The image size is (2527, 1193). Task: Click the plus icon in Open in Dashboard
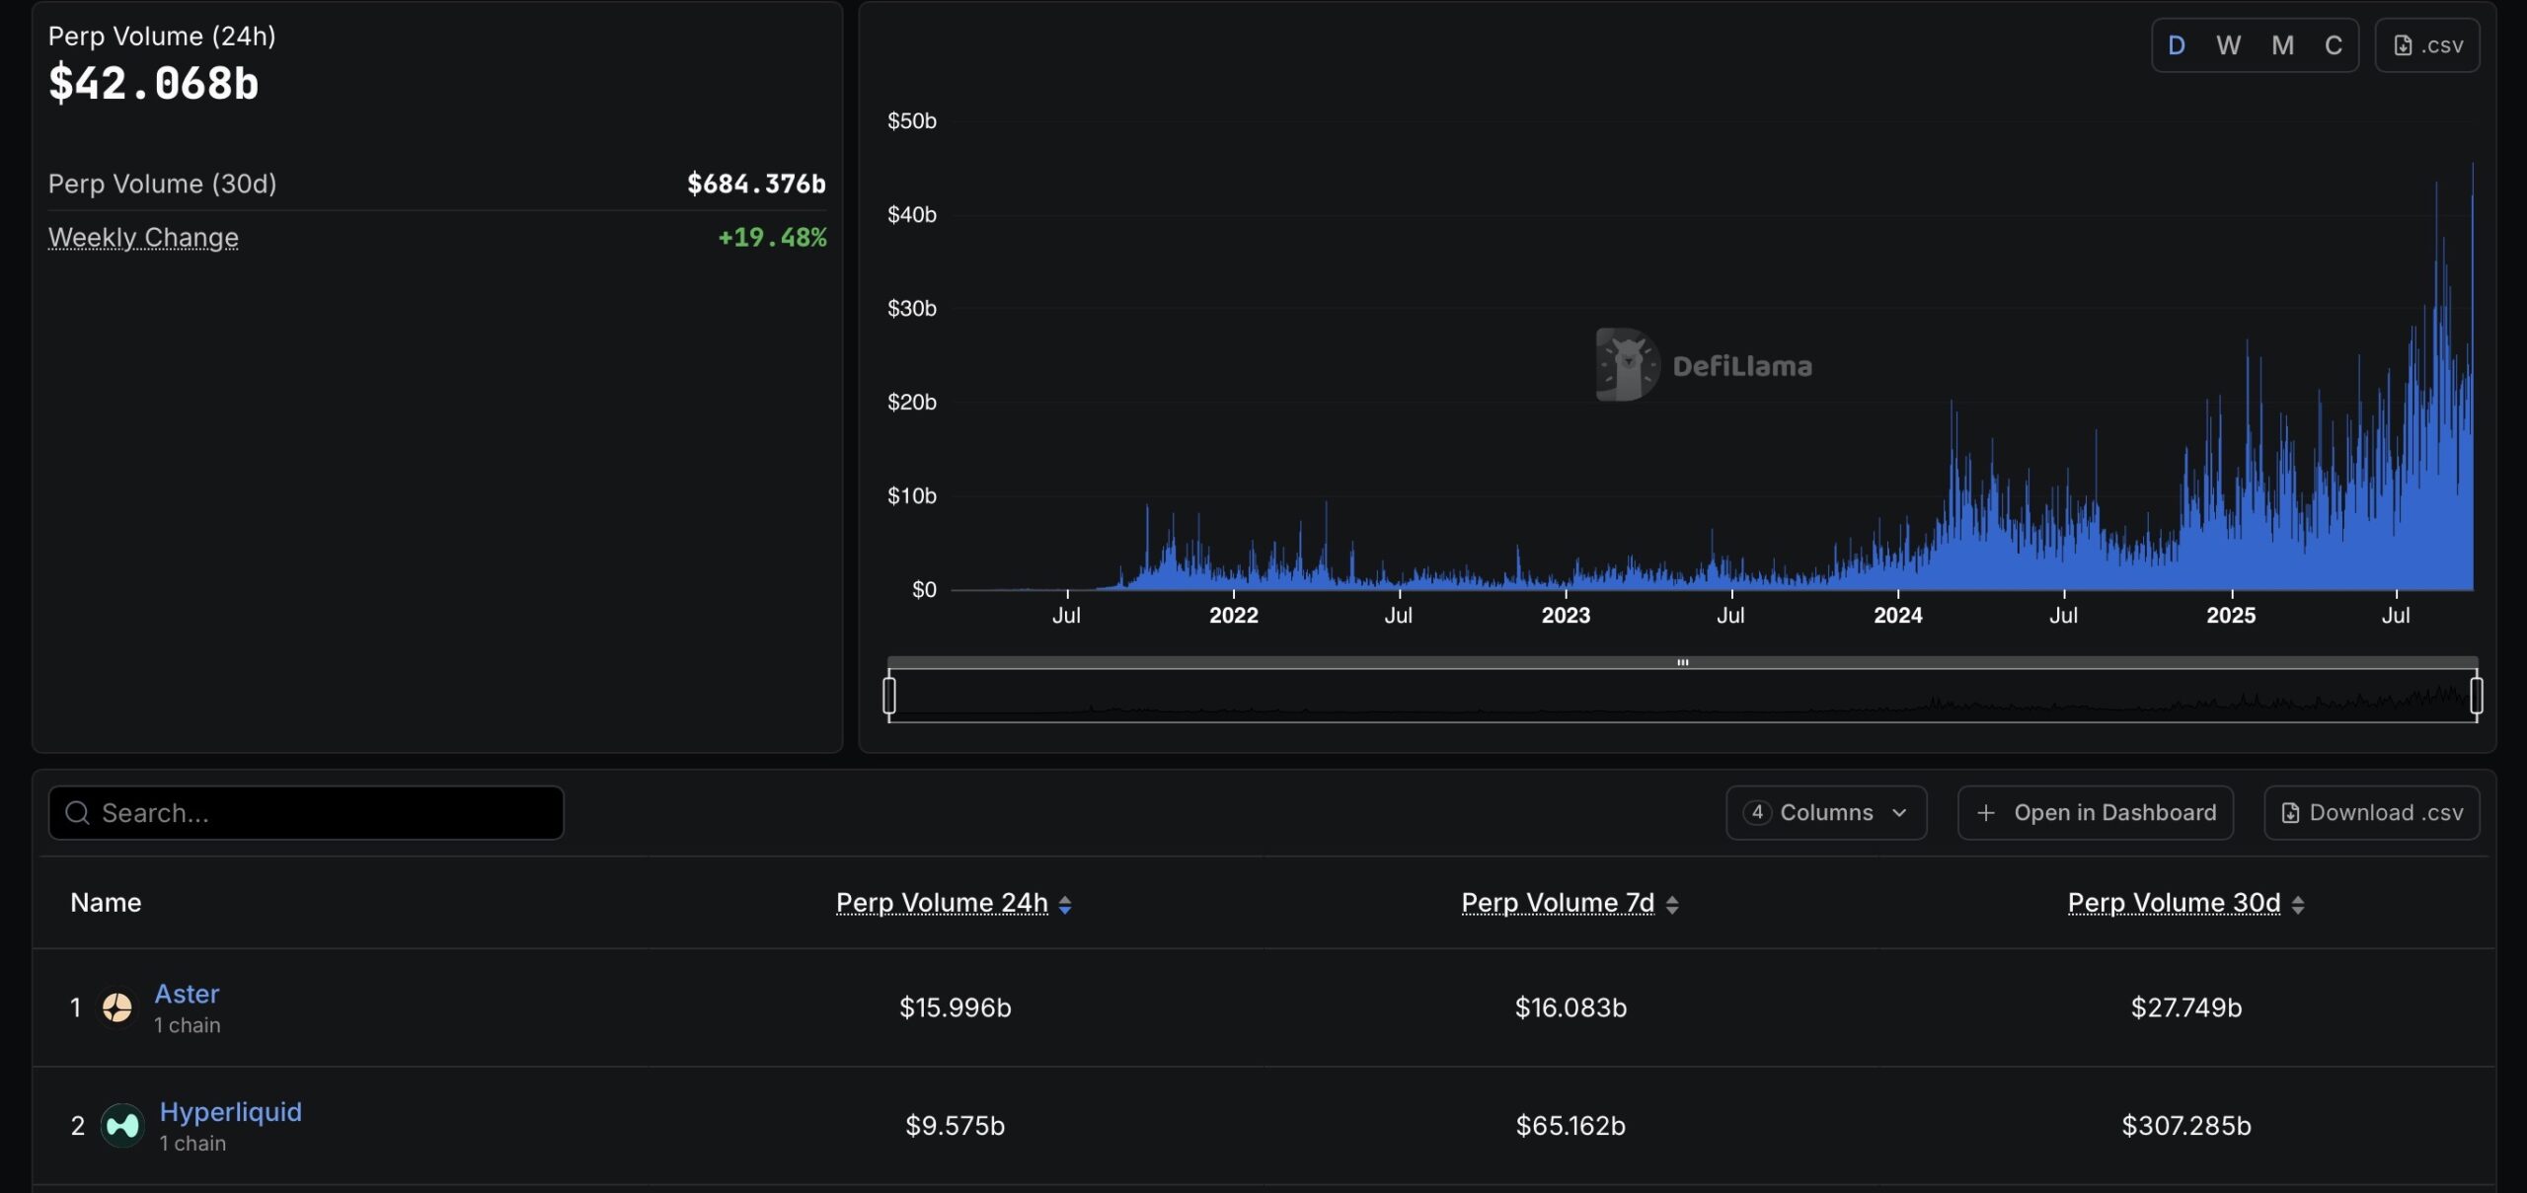1986,813
